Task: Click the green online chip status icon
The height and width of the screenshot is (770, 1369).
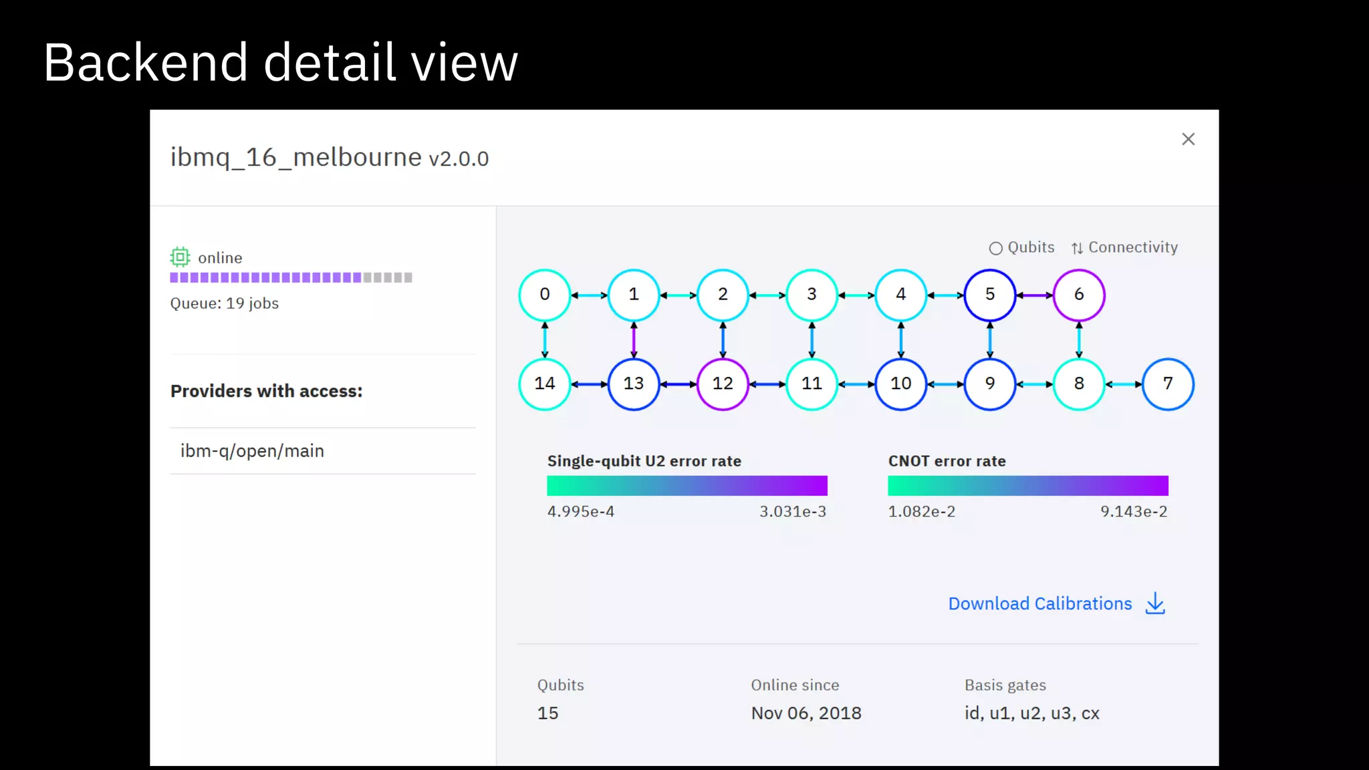Action: pos(180,257)
